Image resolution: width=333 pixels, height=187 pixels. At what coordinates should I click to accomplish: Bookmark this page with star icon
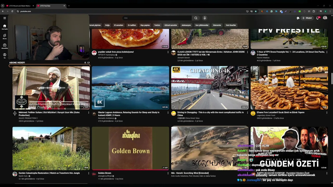(x=256, y=11)
